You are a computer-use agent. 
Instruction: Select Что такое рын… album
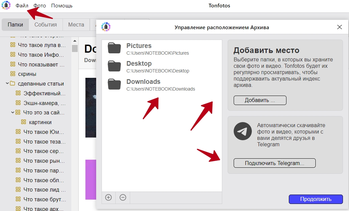(x=44, y=161)
